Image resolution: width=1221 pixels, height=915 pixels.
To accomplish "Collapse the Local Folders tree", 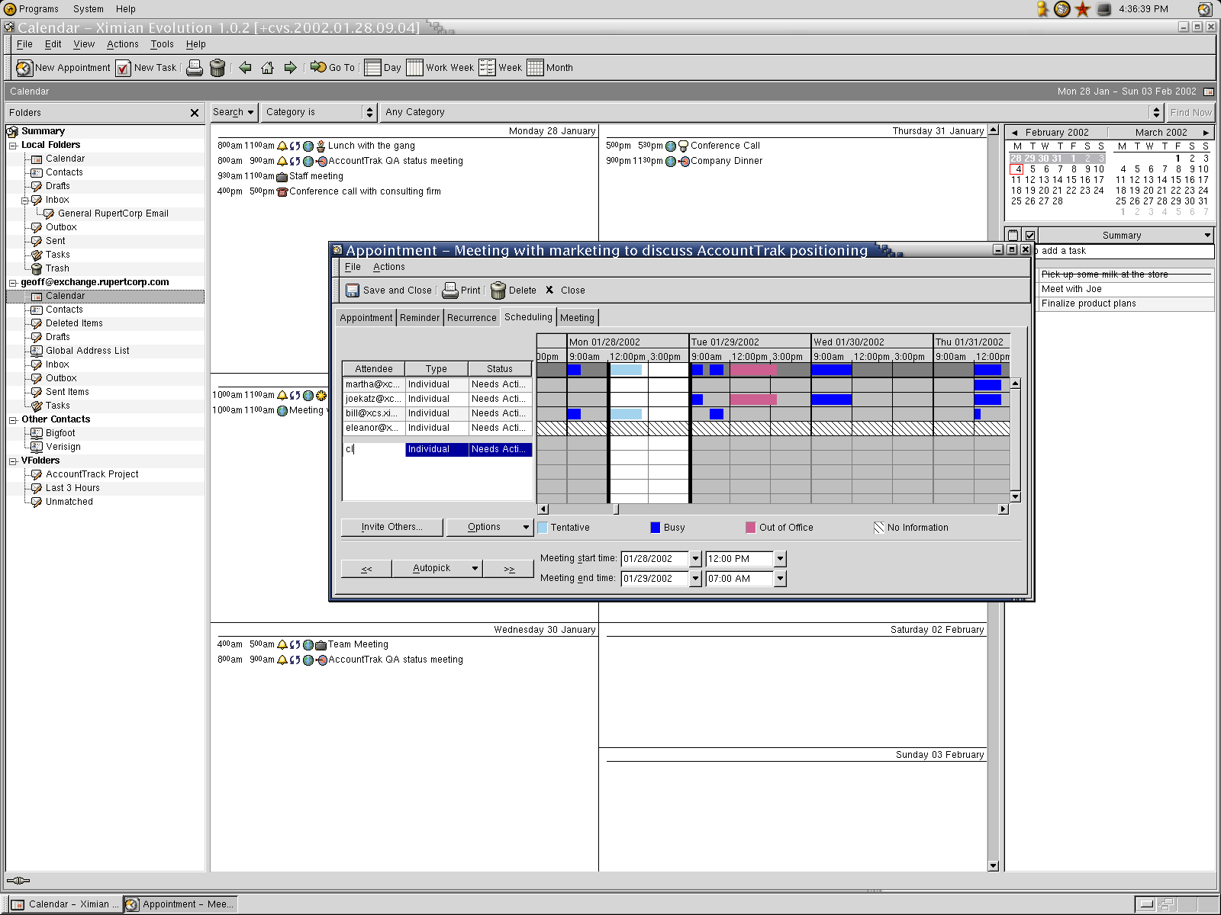I will point(13,146).
